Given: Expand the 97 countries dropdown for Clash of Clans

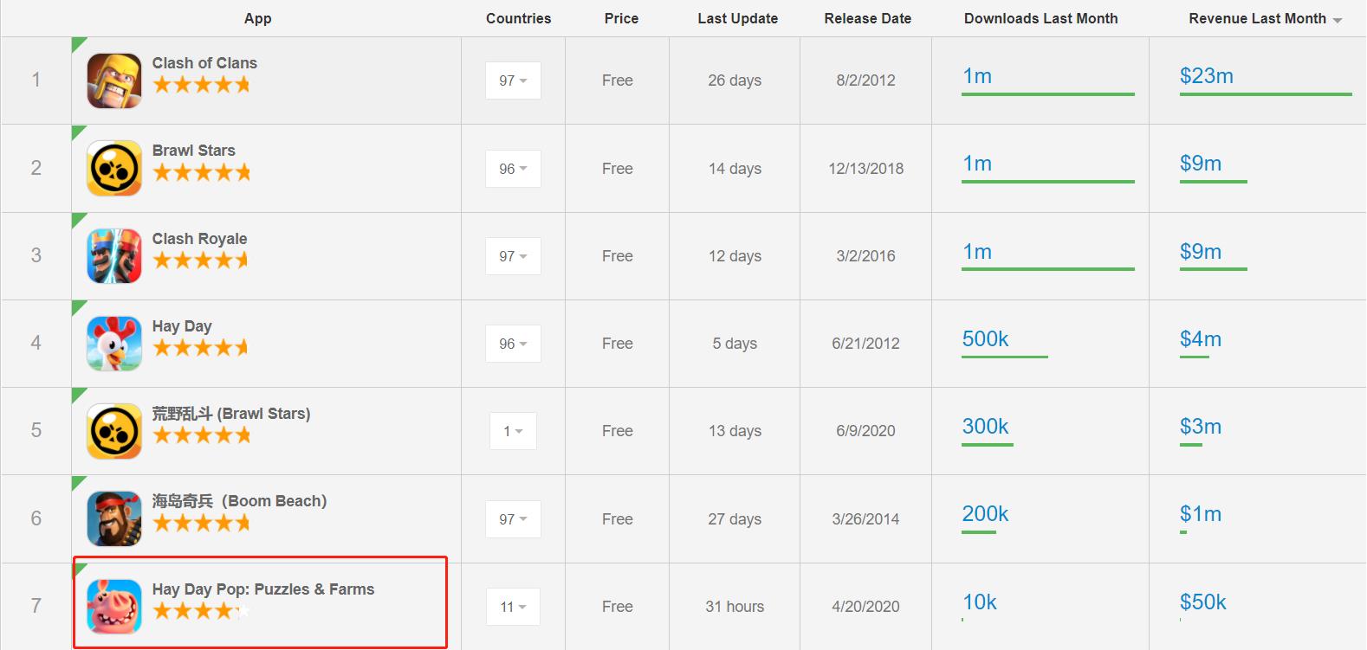Looking at the screenshot, I should coord(513,80).
